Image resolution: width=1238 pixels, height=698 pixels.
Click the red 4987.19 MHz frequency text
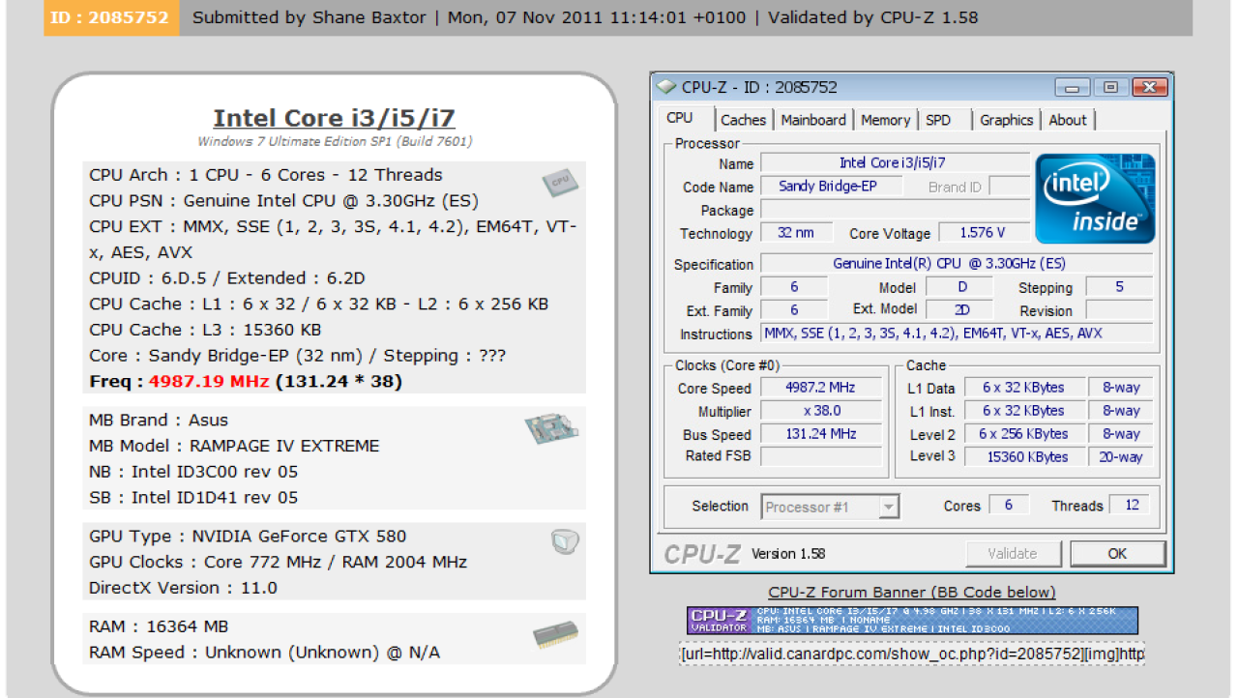point(209,381)
